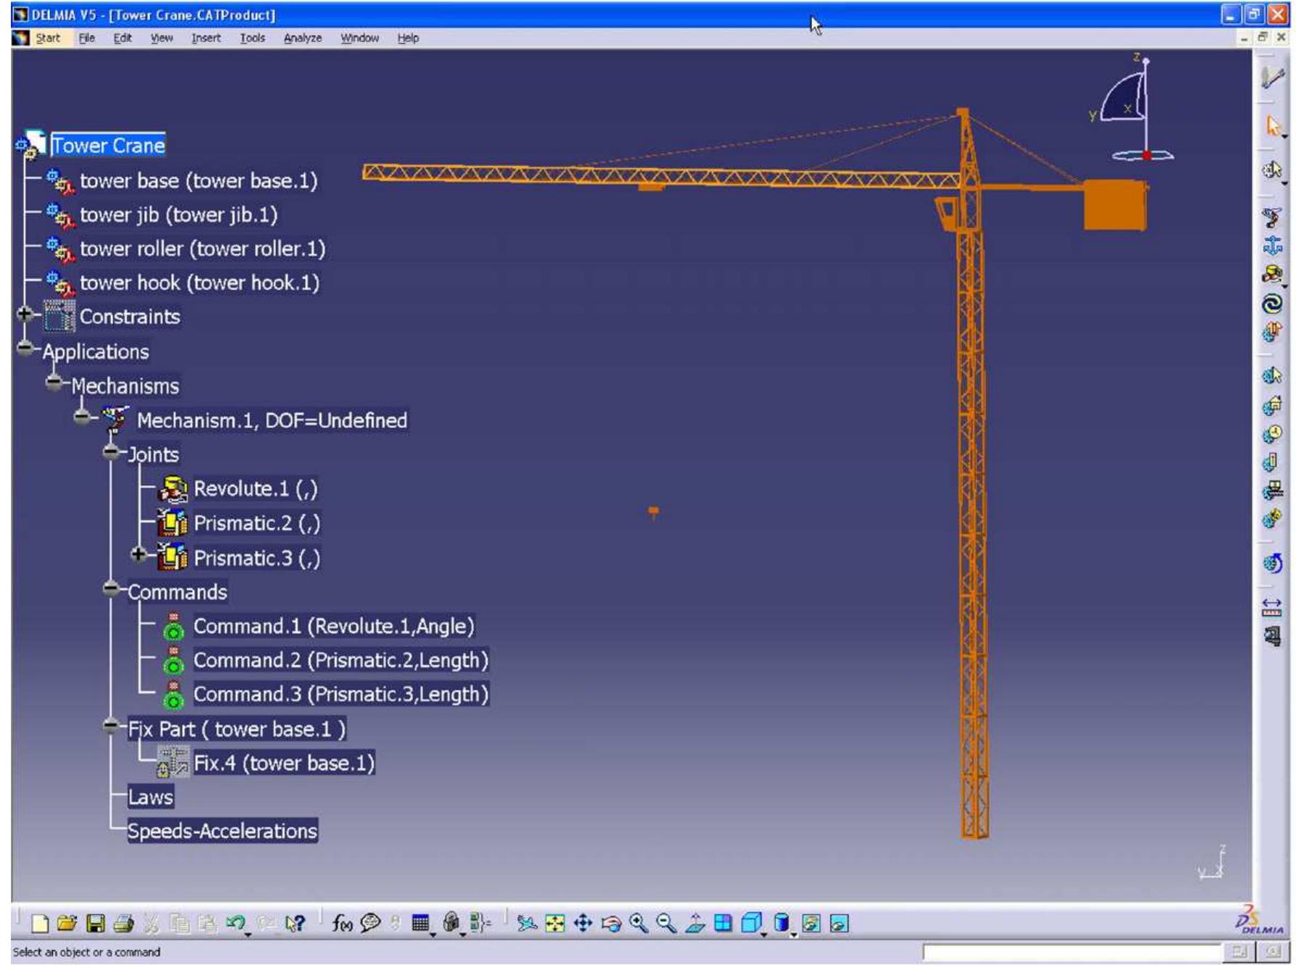
Task: Select the Pan view tool
Action: [x=582, y=923]
